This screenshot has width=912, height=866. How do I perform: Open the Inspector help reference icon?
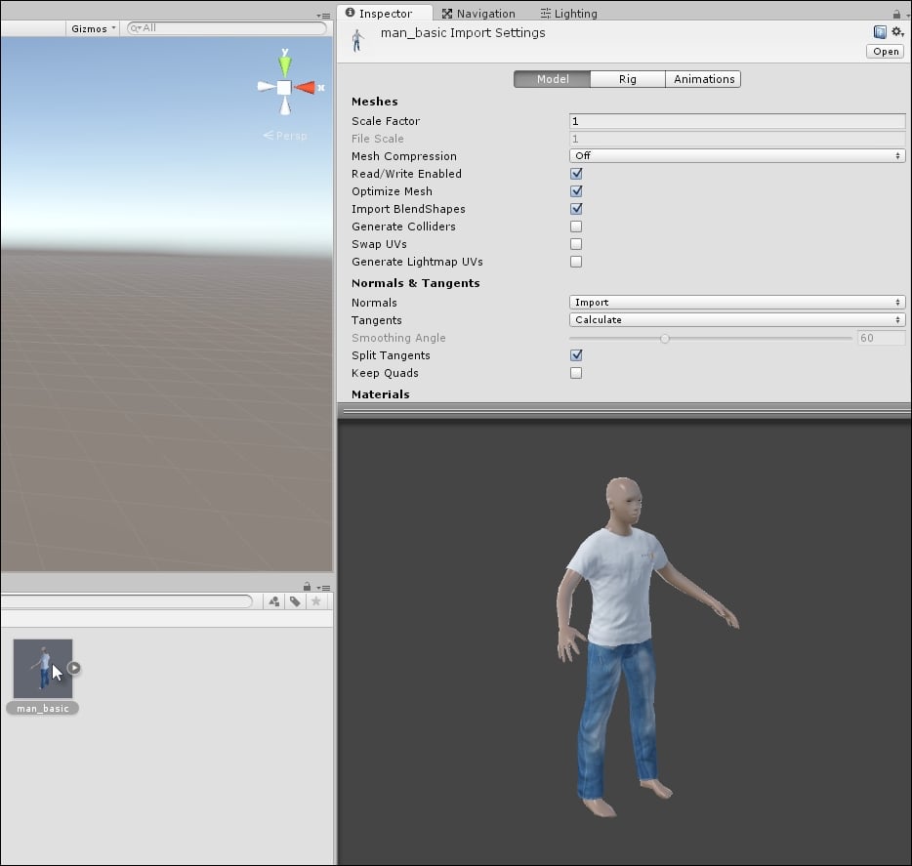pyautogui.click(x=880, y=31)
